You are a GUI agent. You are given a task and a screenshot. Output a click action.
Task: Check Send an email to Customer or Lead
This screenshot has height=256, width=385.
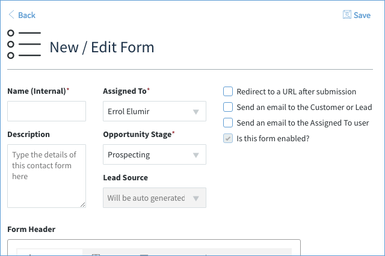(228, 107)
